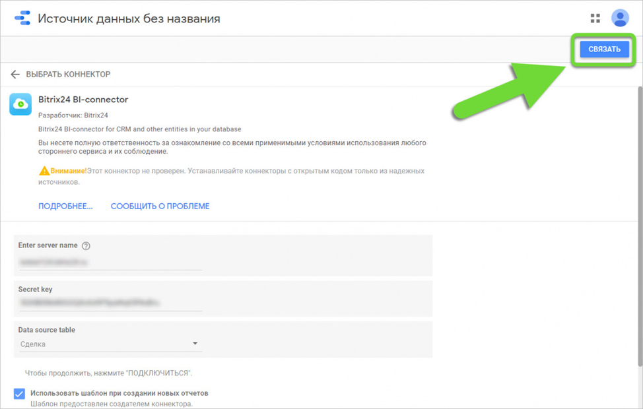643x409 pixels.
Task: Focus the Enter server name field
Action: [x=111, y=263]
